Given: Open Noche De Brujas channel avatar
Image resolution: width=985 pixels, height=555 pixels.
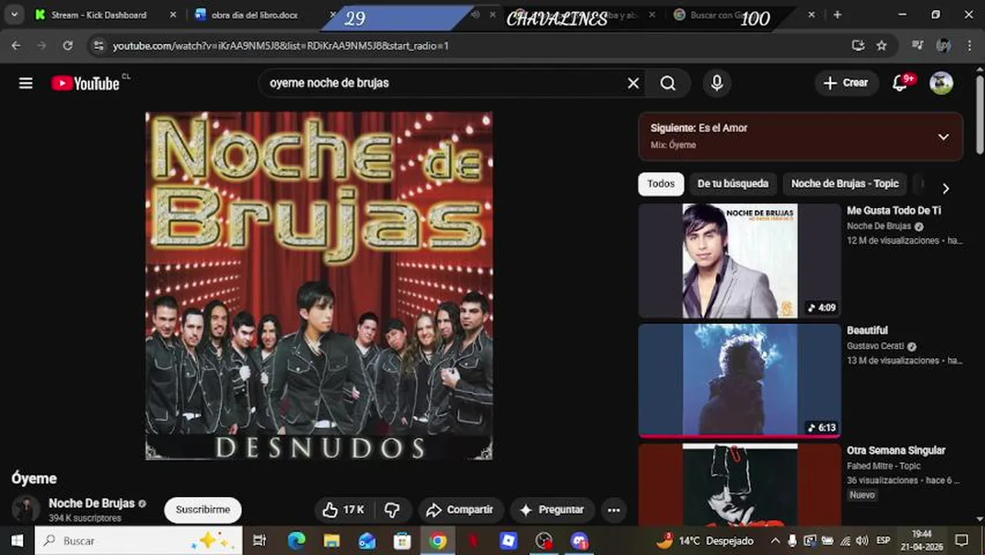Looking at the screenshot, I should pyautogui.click(x=25, y=510).
